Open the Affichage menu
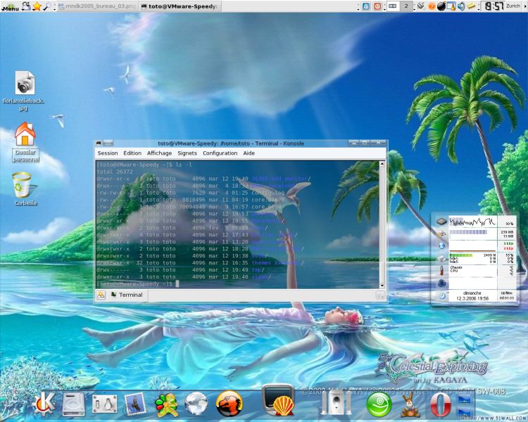Viewport: 528px width, 422px height. tap(159, 153)
